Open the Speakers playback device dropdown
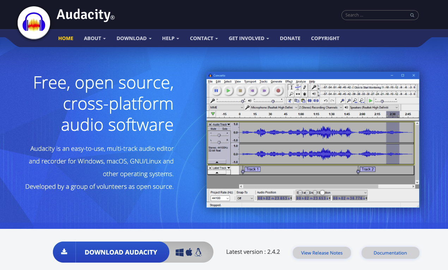This screenshot has height=270, width=448. pyautogui.click(x=374, y=108)
